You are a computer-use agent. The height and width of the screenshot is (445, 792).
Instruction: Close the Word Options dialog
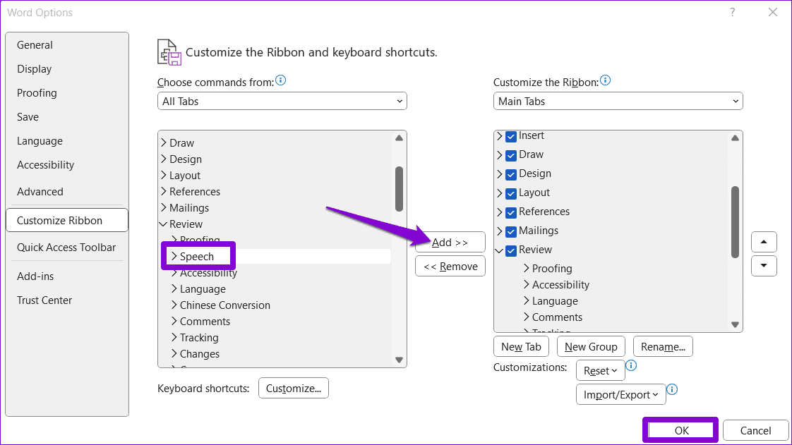[x=773, y=12]
